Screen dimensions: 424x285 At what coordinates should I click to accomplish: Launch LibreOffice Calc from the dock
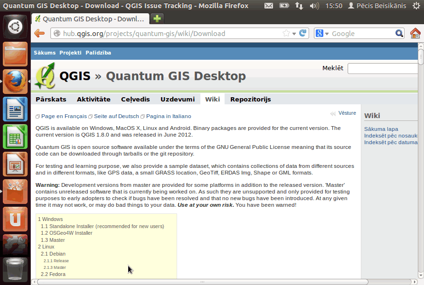(x=15, y=137)
